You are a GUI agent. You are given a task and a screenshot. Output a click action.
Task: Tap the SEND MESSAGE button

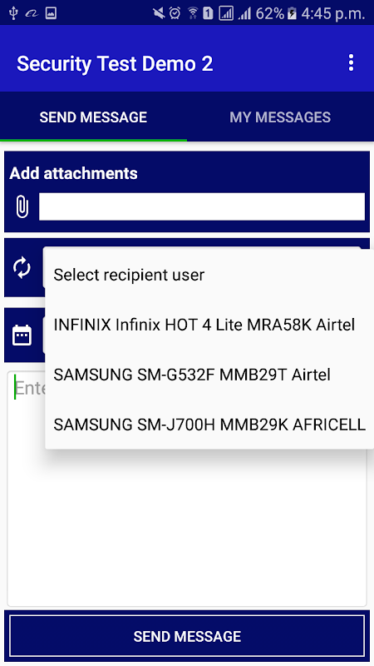point(187,636)
